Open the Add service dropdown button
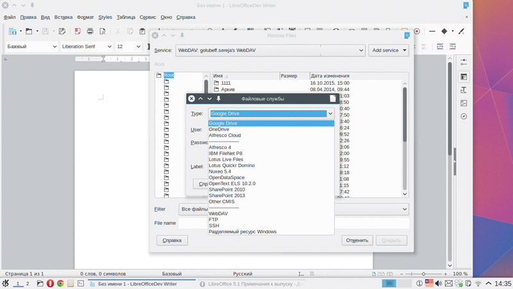Viewport: 513px width, 289px height. (389, 50)
